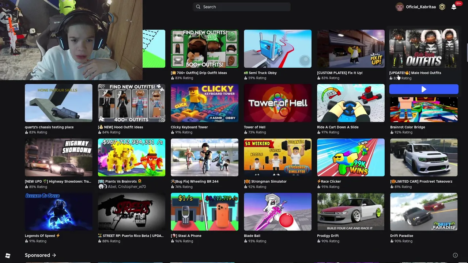Screen dimensions: 468x263
Task: Open Prodigy Drift thumbnail
Action: (x=351, y=212)
